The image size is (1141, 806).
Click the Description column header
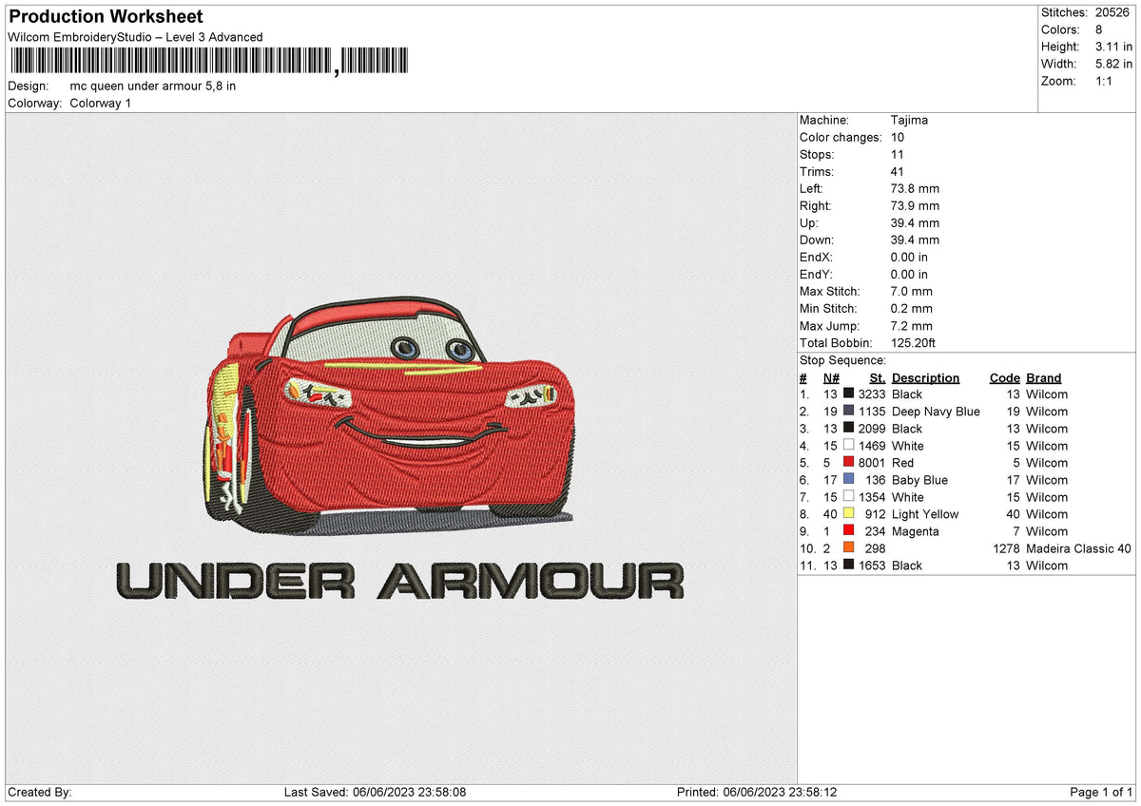pyautogui.click(x=925, y=378)
